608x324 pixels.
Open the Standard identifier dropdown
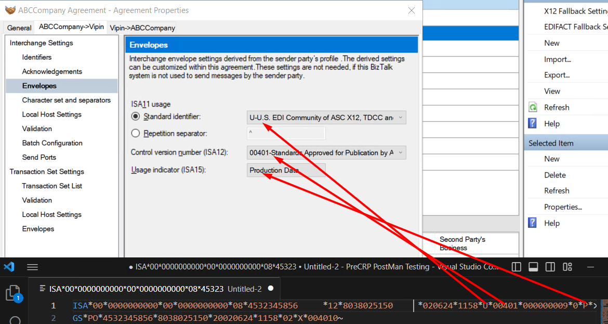point(326,118)
